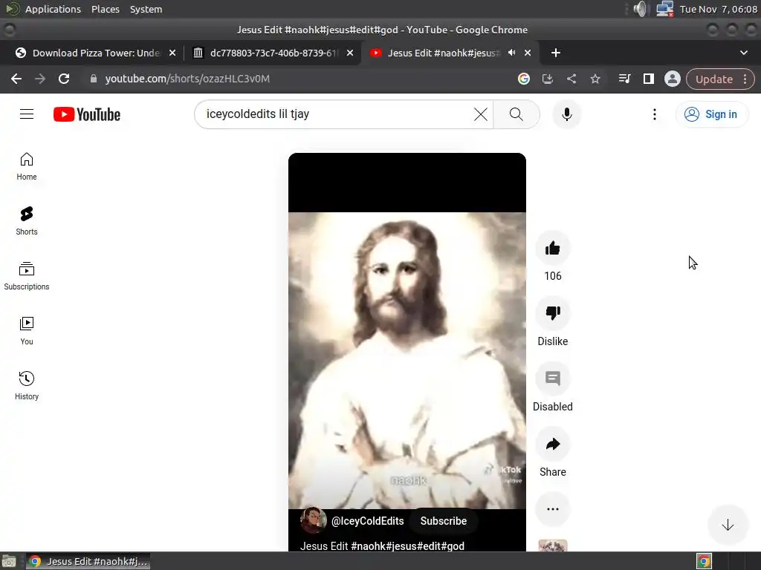Open volume control in system tray
This screenshot has height=570, width=761.
(641, 9)
